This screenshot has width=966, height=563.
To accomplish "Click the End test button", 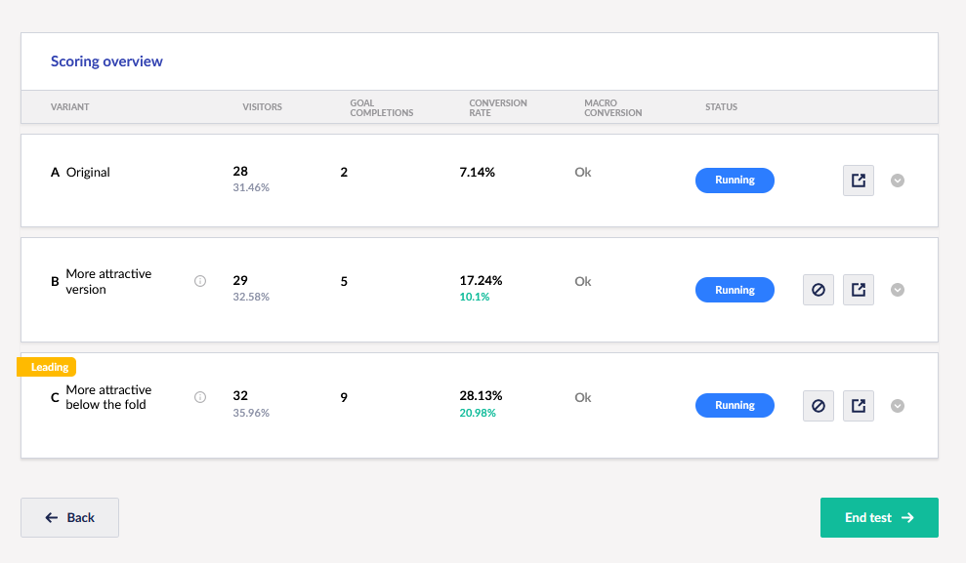I will pyautogui.click(x=879, y=517).
